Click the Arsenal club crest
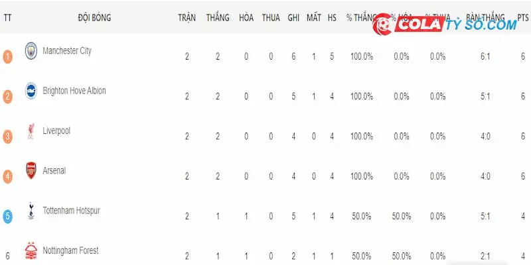 pyautogui.click(x=31, y=170)
